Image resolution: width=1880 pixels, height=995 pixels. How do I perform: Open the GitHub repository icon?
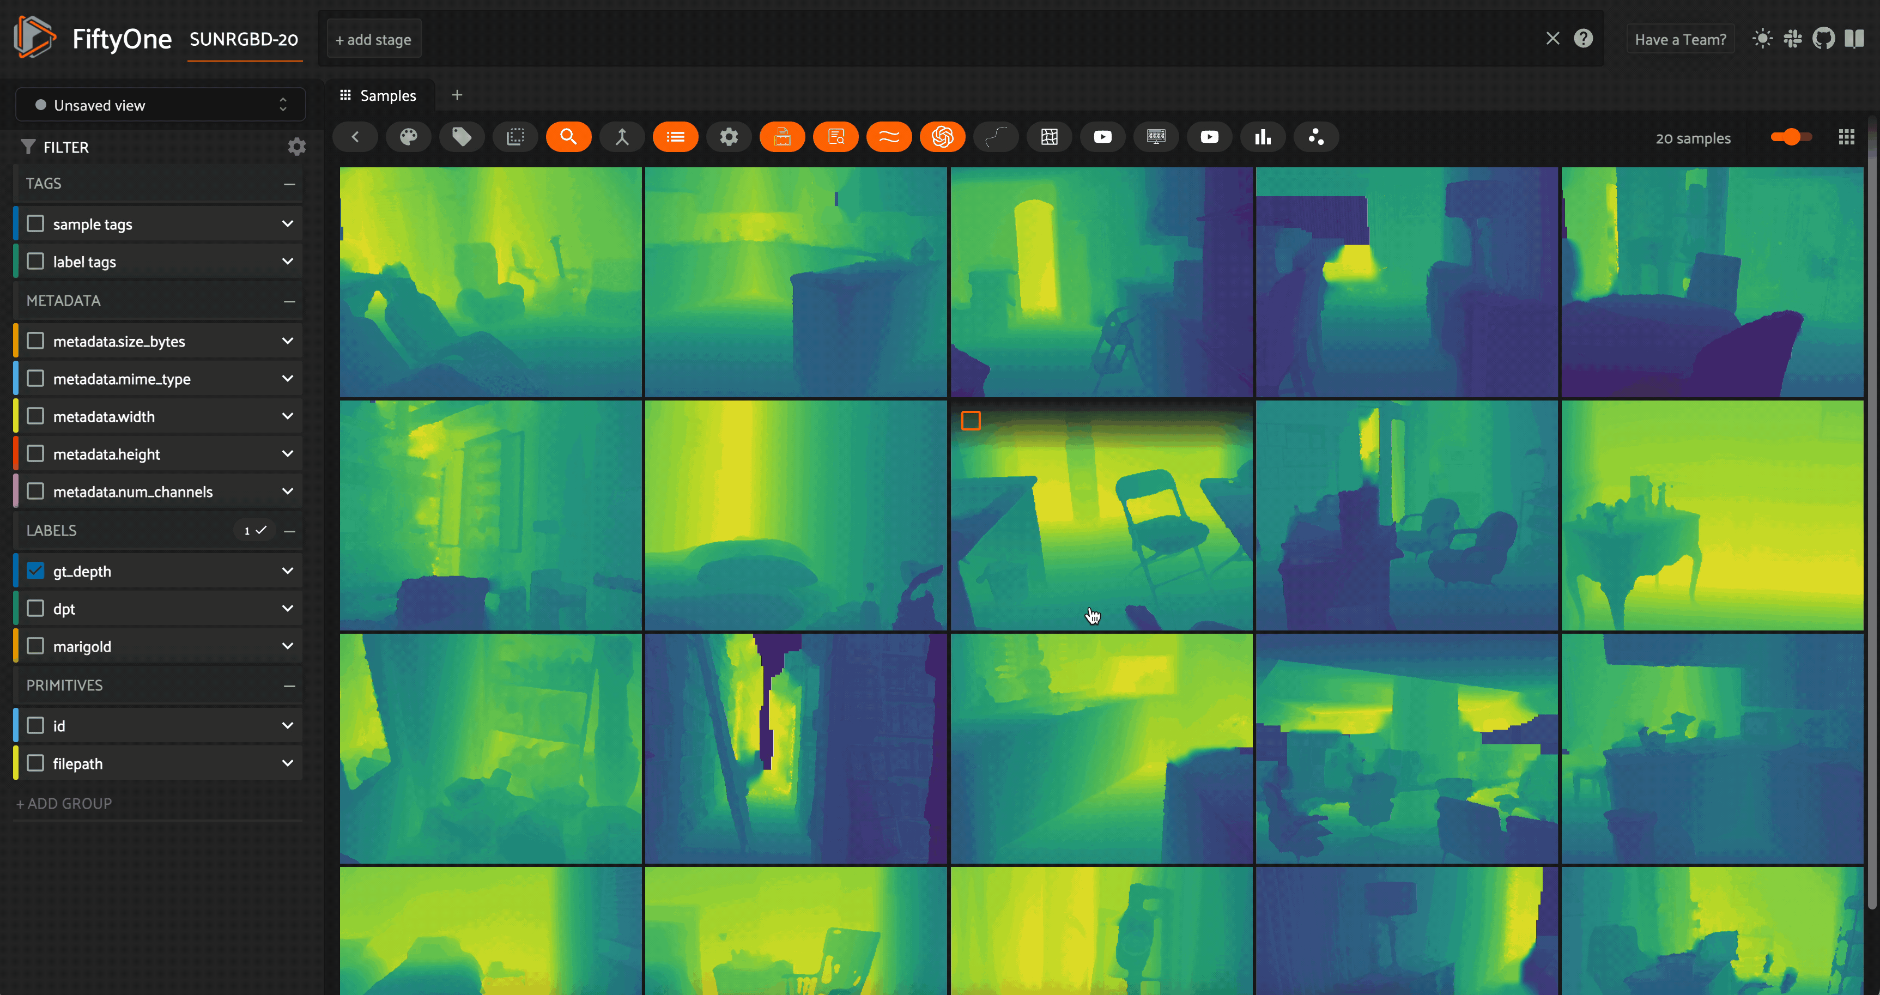pos(1823,39)
